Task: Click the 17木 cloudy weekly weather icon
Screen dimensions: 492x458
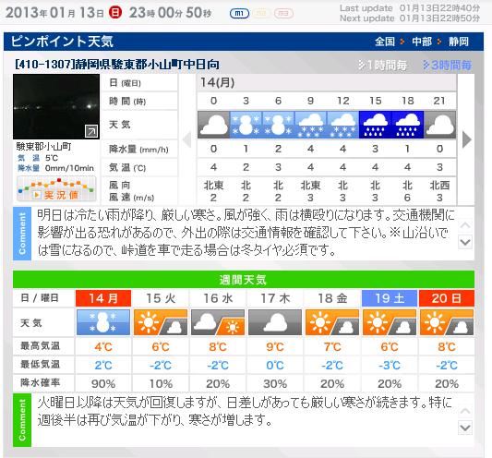Action: click(x=275, y=322)
